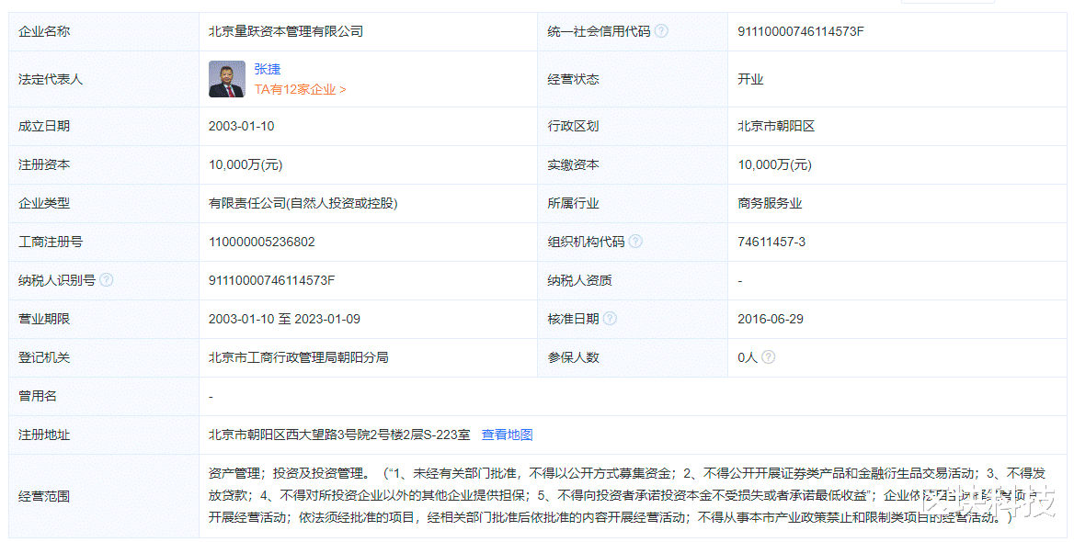
Task: Click the 参保人数 label
Action: click(x=573, y=357)
